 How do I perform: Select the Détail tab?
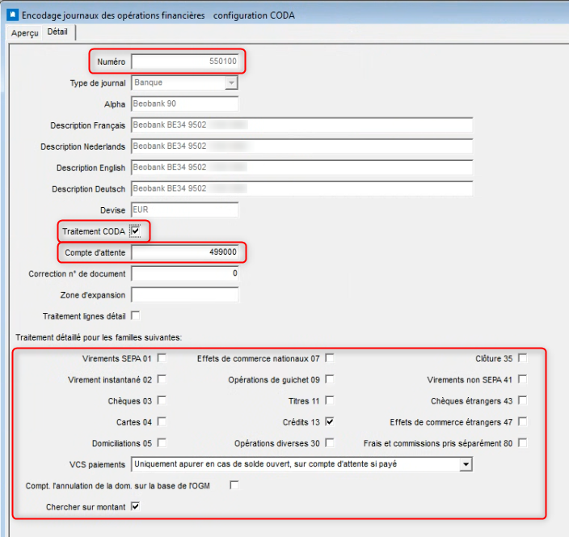(x=57, y=32)
